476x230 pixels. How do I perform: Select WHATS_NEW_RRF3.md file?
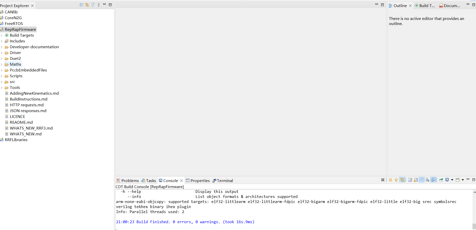coord(31,128)
